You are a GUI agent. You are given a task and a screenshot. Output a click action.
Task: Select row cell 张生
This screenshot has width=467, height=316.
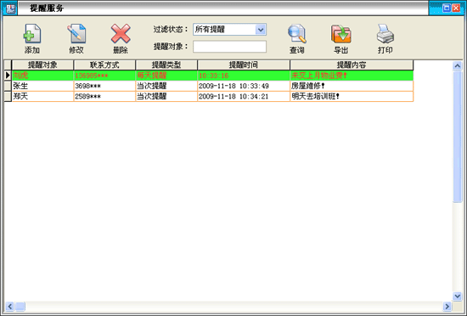(x=42, y=86)
